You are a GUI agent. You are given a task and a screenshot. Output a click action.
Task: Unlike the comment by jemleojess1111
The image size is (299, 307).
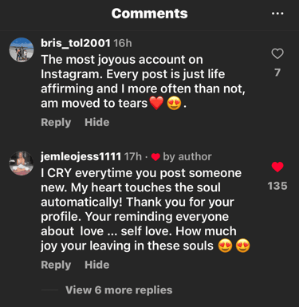tap(277, 167)
